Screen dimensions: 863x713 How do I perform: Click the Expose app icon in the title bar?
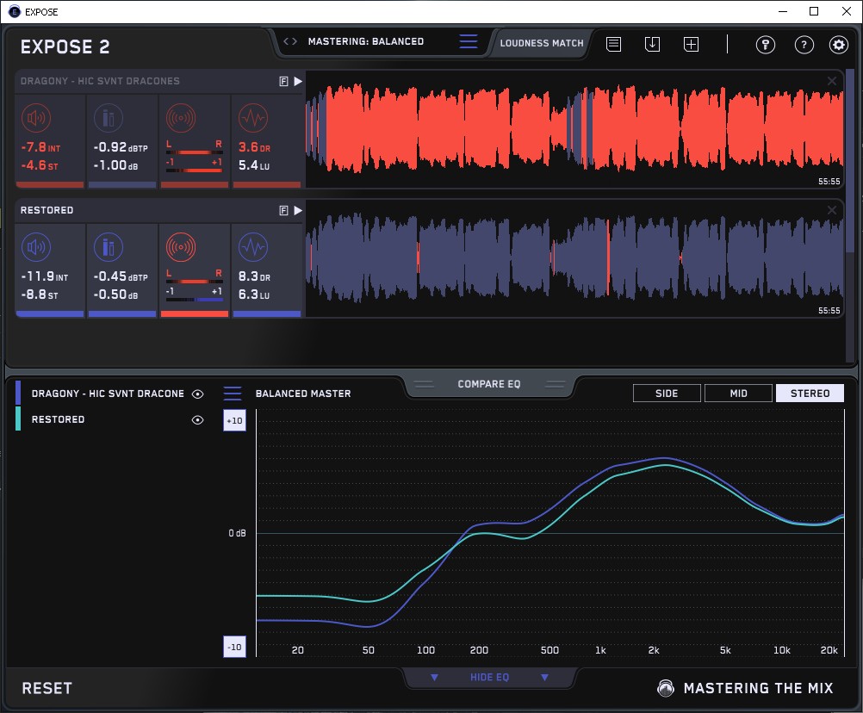(15, 11)
